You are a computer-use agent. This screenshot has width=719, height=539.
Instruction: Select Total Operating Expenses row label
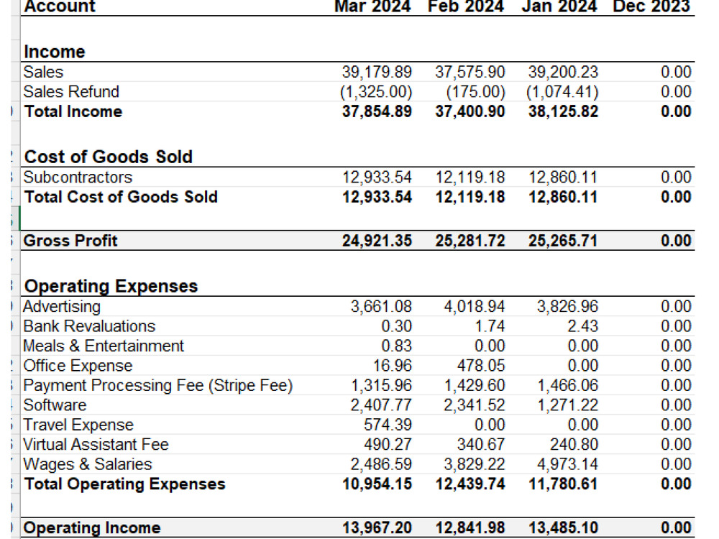[x=124, y=484]
